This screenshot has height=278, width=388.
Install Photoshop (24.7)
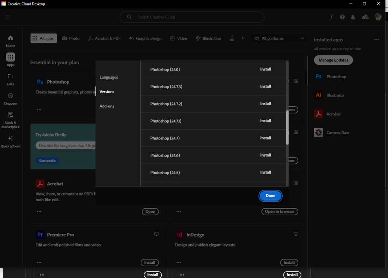[x=266, y=138]
